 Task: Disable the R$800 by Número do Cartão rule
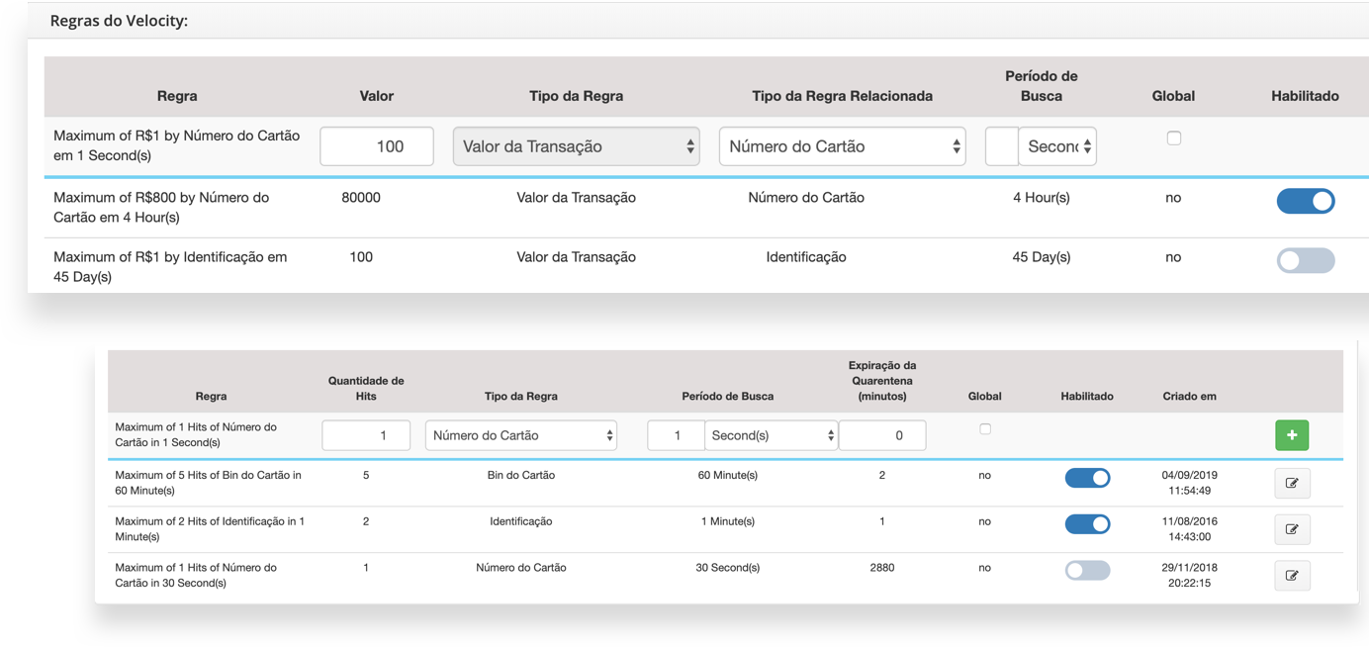tap(1306, 201)
